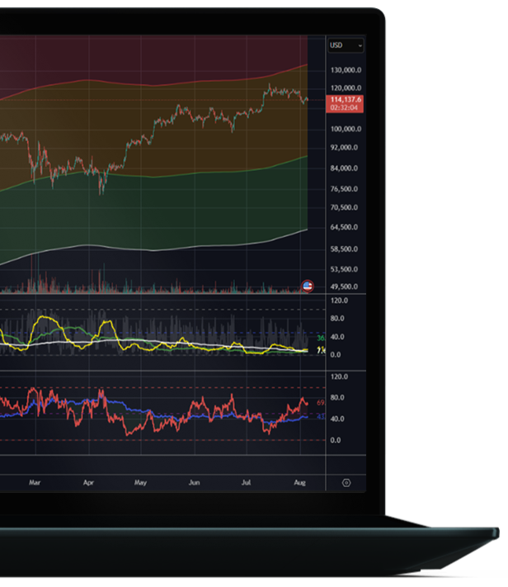Select the May label on time axis
This screenshot has width=508, height=587.
pyautogui.click(x=141, y=482)
